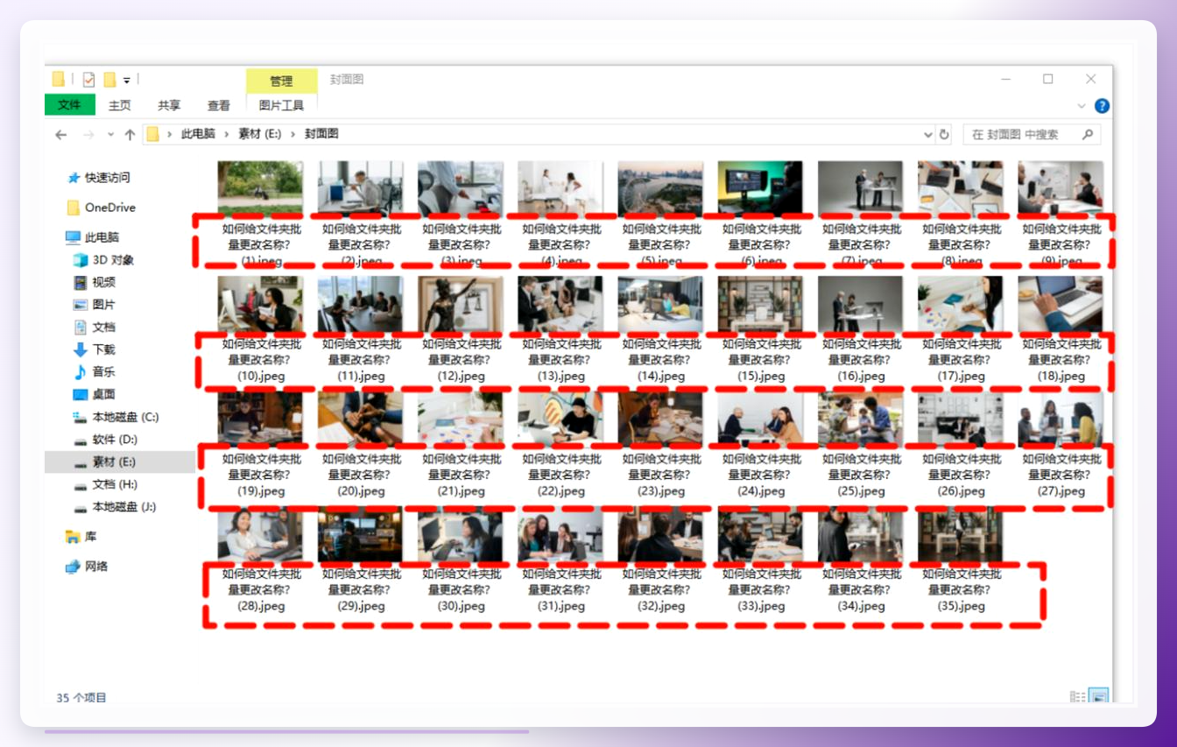Open 桌面 in the navigation pane
1177x747 pixels.
[95, 395]
